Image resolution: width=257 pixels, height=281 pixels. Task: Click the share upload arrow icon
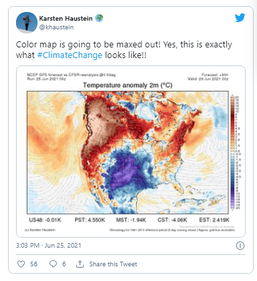[80, 264]
